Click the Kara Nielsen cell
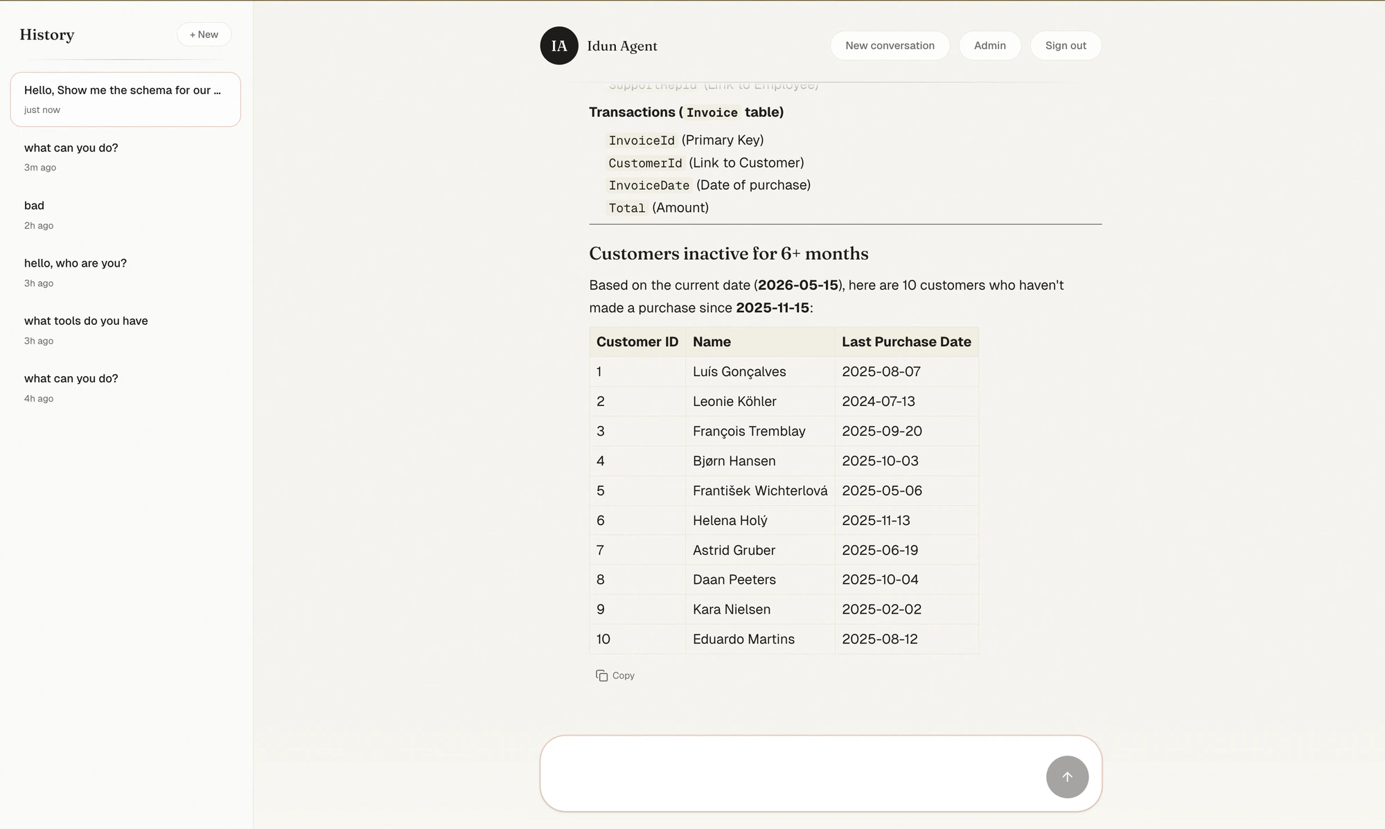The height and width of the screenshot is (829, 1385). (x=760, y=609)
